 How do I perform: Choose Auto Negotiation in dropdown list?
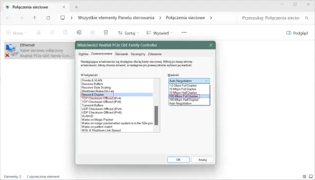(x=189, y=103)
